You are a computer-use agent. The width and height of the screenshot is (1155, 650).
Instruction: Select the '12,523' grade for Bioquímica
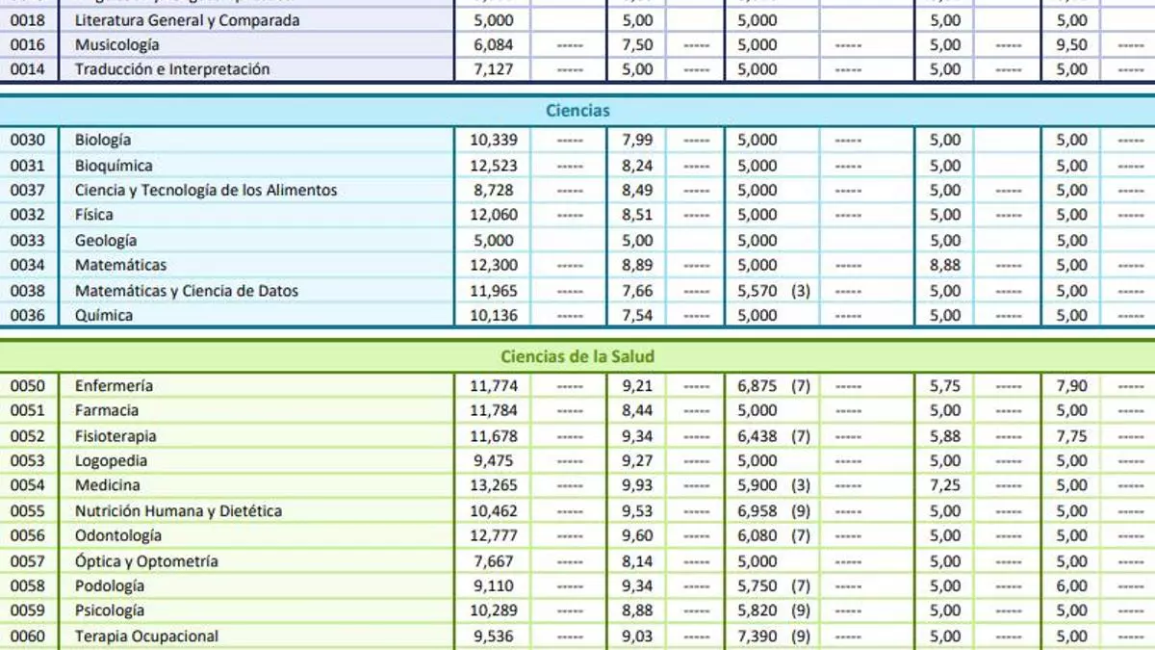(494, 165)
